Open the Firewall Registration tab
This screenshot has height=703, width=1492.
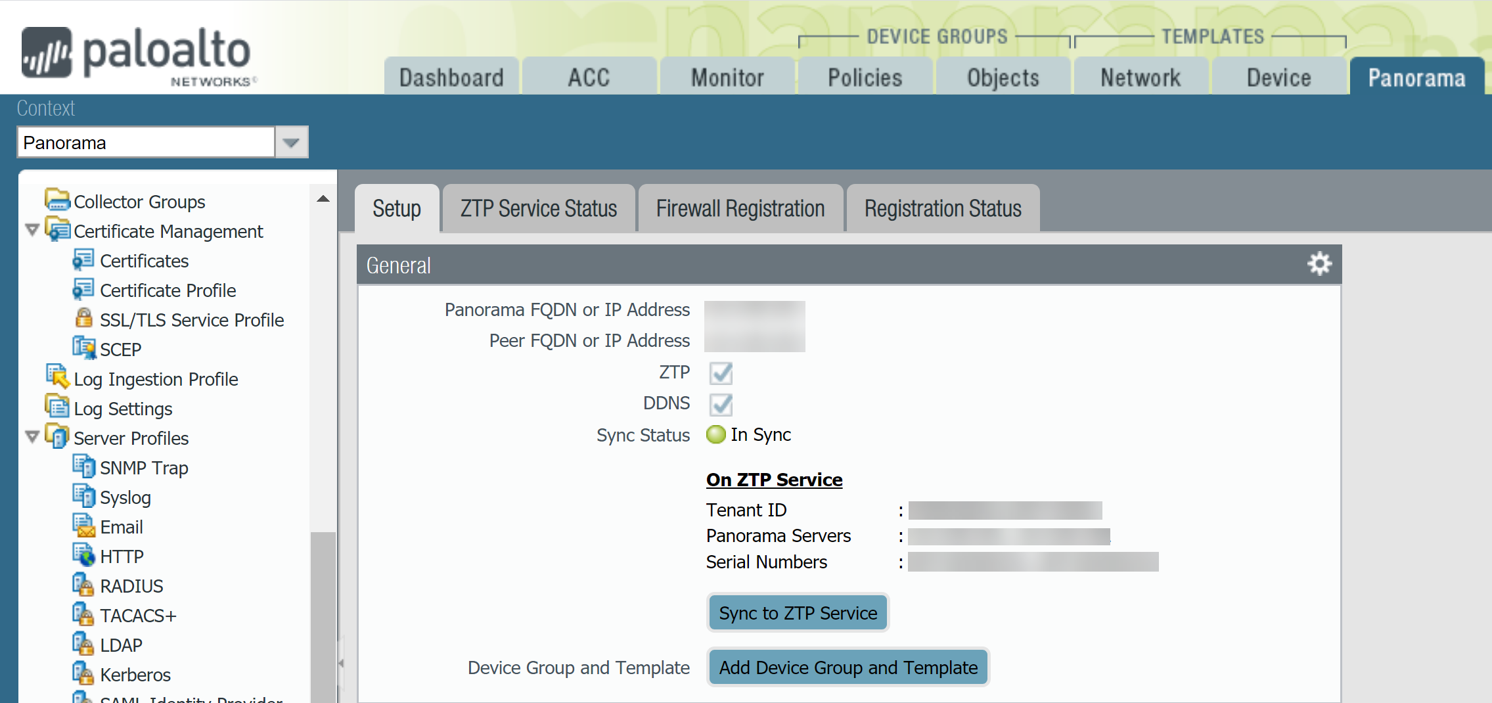pyautogui.click(x=740, y=209)
